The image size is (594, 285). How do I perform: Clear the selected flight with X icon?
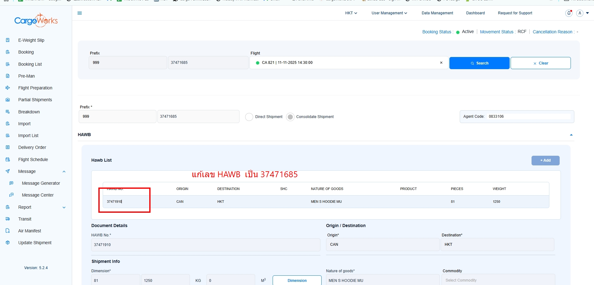(441, 63)
